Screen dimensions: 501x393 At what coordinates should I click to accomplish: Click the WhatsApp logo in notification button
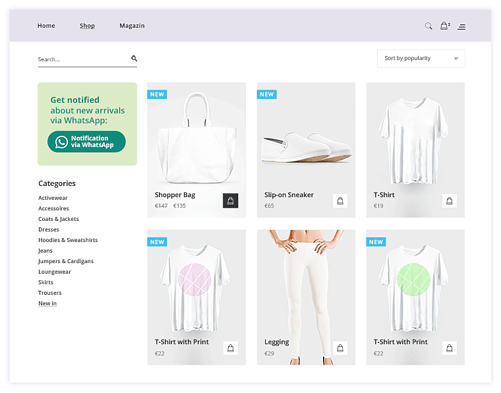tap(61, 142)
